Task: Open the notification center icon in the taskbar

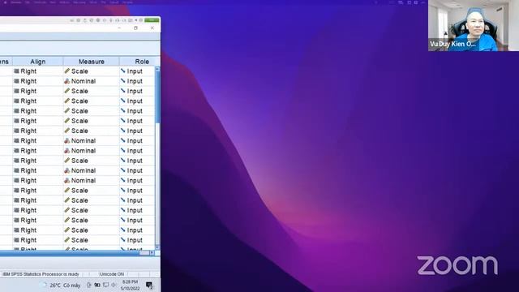Action: coord(149,285)
